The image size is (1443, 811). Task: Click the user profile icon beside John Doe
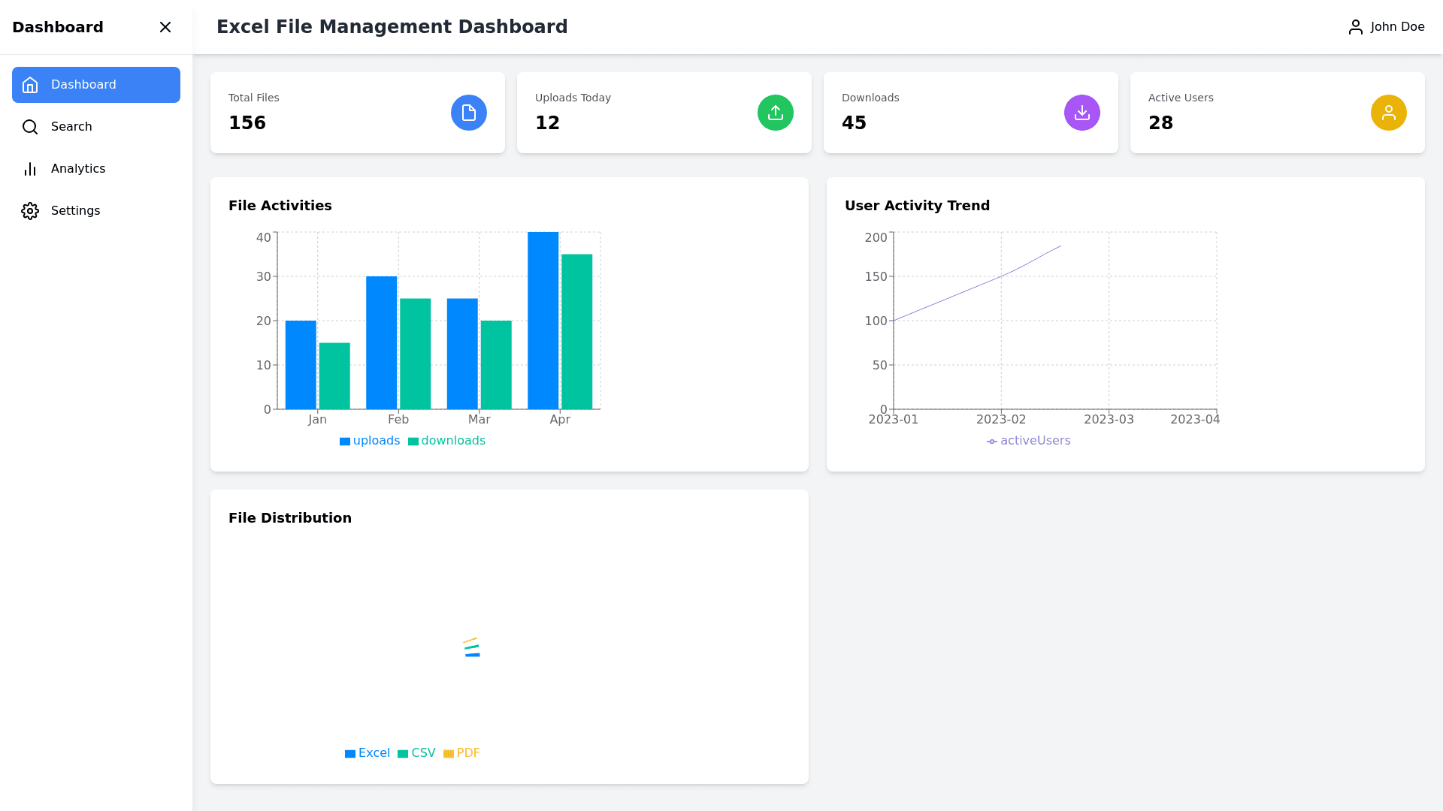pyautogui.click(x=1355, y=27)
